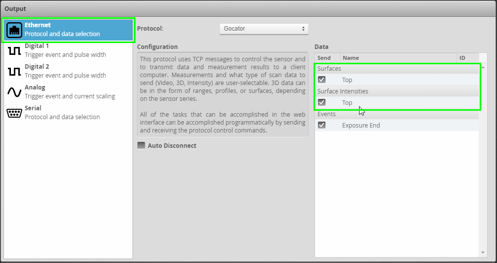The height and width of the screenshot is (263, 497).
Task: Click the Ethernet port icon
Action: click(14, 30)
